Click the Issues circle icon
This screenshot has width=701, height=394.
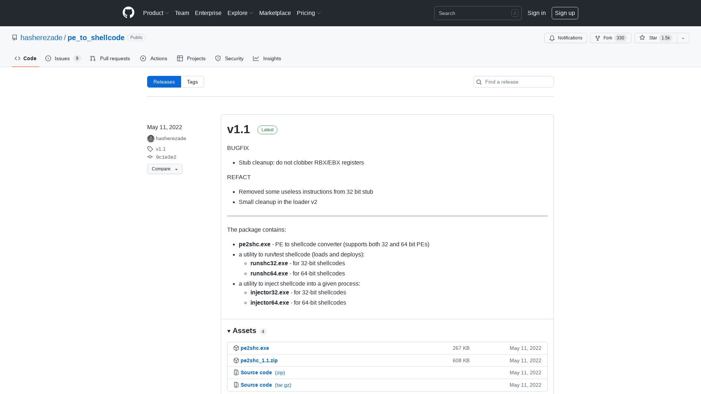pos(48,58)
